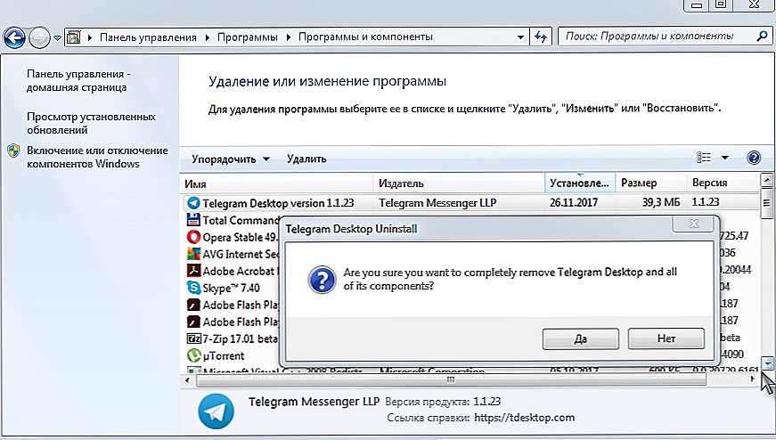Click Удалить in the toolbar

click(x=306, y=159)
